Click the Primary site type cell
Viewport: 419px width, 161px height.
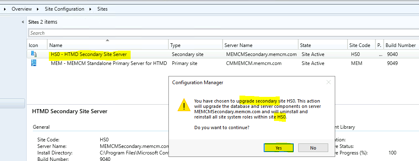(x=184, y=63)
